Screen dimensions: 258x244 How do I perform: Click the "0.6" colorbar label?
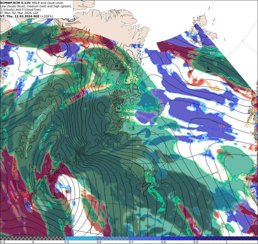(x=99, y=242)
